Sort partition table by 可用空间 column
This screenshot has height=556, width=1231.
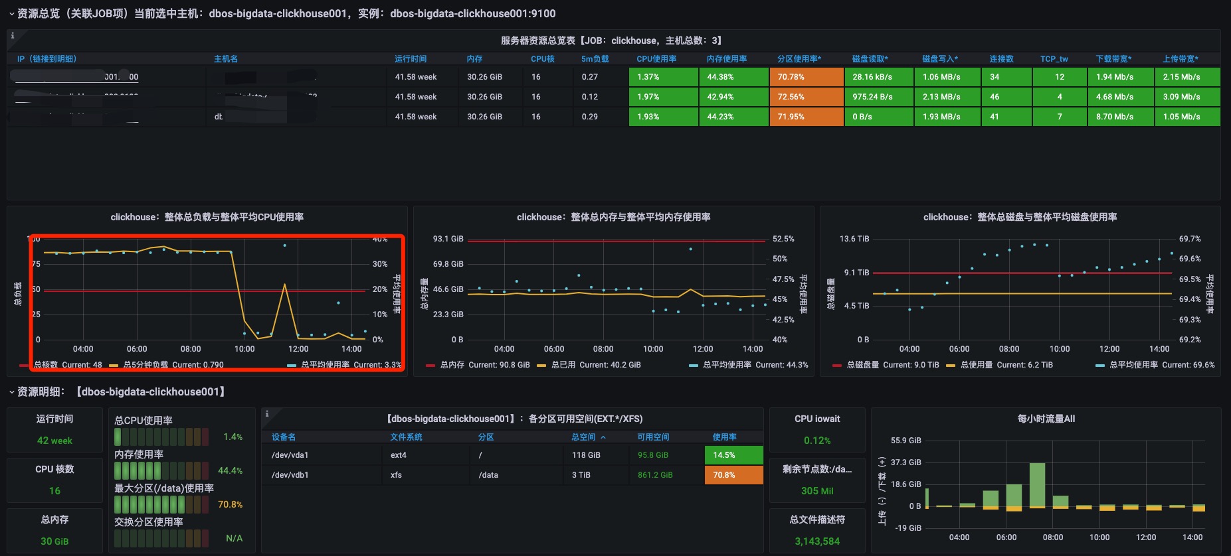[x=654, y=437]
